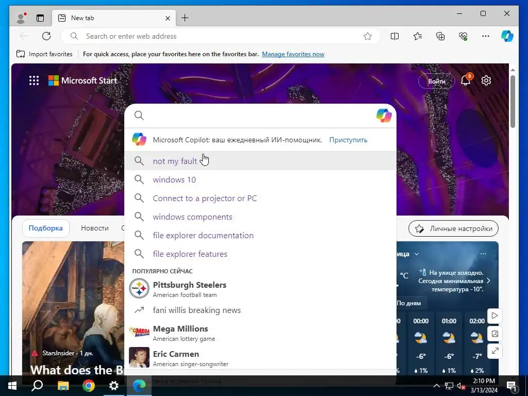Screen dimensions: 528x396
Task: Open На улице холодно weather alert
Action: 455,281
